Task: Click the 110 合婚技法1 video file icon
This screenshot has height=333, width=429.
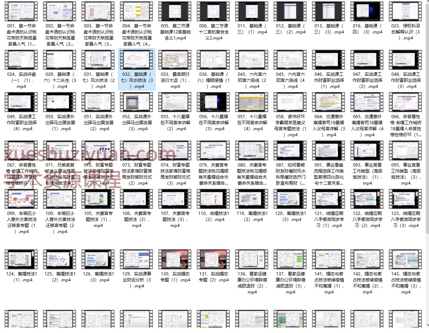Action: click(213, 199)
